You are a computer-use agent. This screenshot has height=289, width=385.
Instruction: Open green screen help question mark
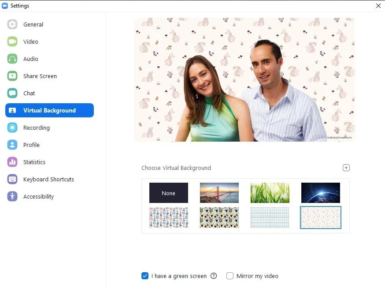tap(214, 276)
